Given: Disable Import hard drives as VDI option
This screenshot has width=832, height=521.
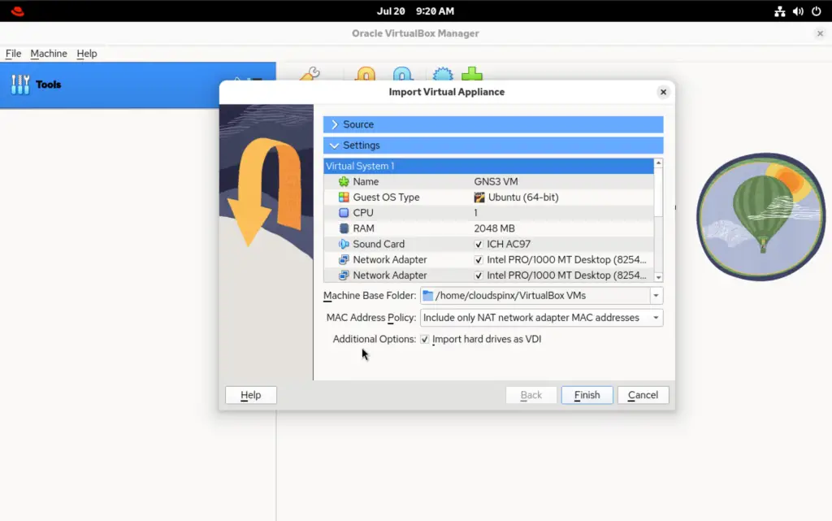Looking at the screenshot, I should (424, 339).
